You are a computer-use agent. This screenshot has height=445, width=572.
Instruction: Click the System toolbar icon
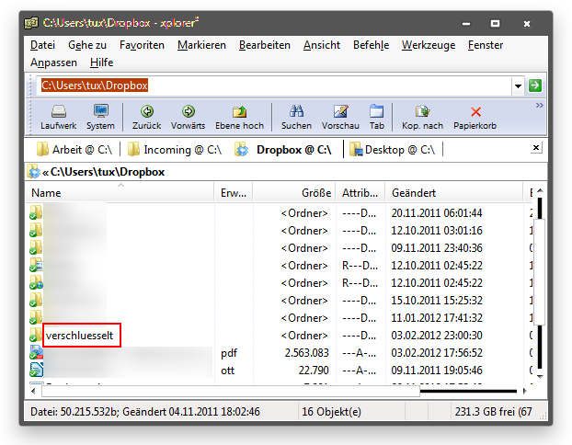pos(100,117)
